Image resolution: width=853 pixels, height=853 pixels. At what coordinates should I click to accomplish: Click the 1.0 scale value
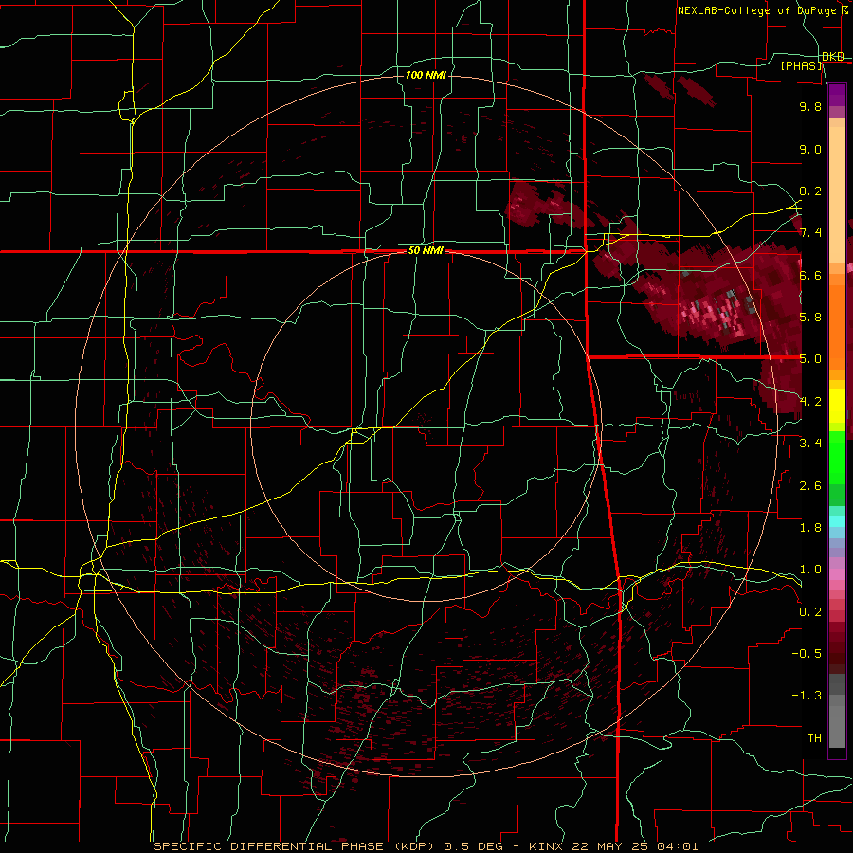pyautogui.click(x=810, y=570)
